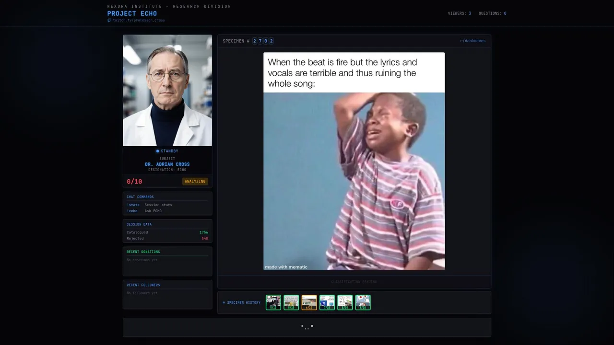Screen dimensions: 614x345
Task: Open the 7/10 specimen history thumbnail
Action: pyautogui.click(x=327, y=302)
